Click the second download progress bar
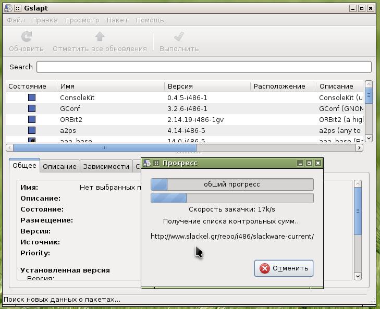 tap(232, 198)
